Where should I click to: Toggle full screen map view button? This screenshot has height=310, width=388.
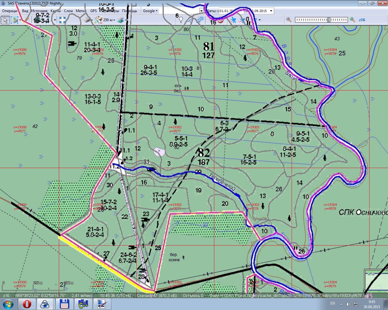[62, 20]
